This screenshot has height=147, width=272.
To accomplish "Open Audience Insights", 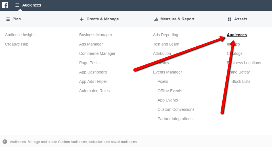I will point(21,35).
